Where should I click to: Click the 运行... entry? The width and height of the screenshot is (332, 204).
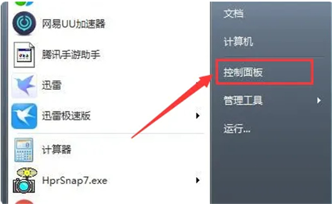pyautogui.click(x=236, y=129)
